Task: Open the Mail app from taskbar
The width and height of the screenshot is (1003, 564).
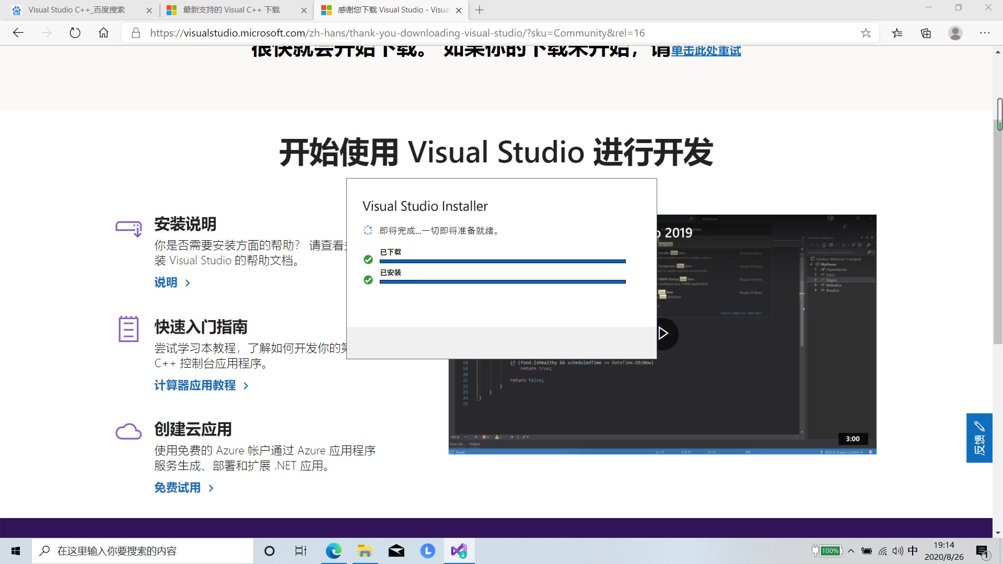Action: tap(396, 551)
